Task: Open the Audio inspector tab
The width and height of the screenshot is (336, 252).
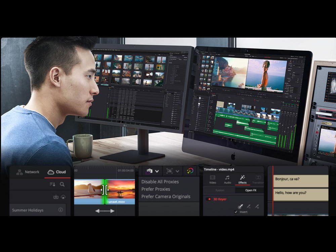Action: click(x=227, y=179)
